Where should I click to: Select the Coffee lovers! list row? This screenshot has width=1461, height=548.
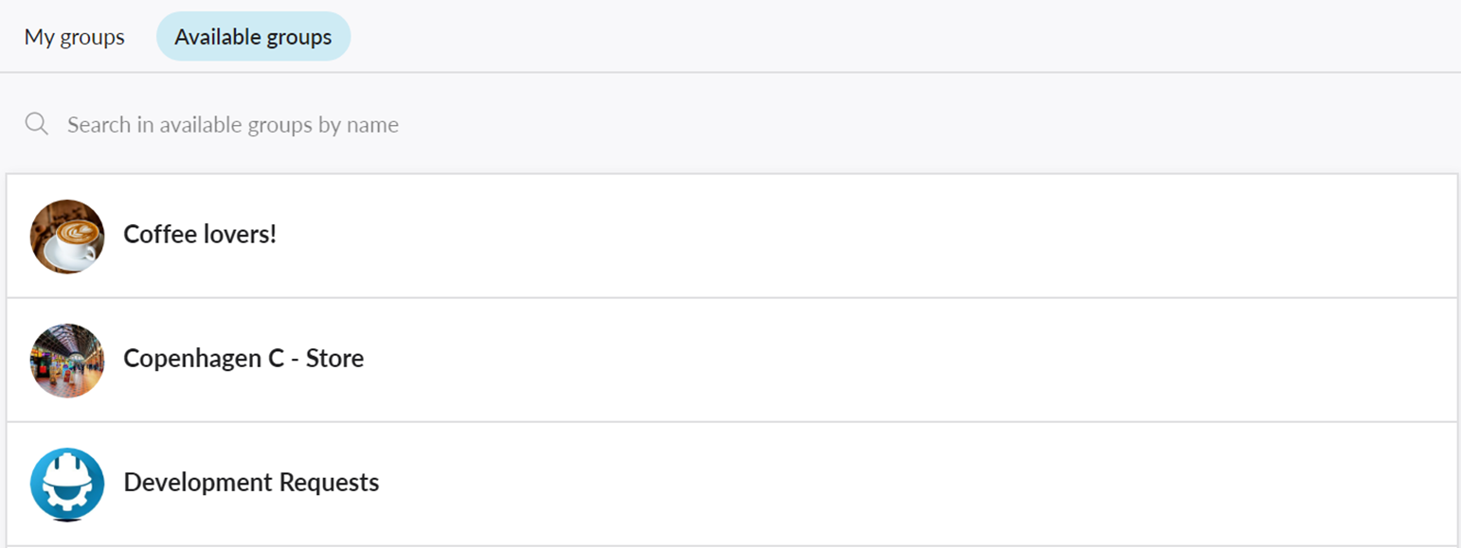click(731, 236)
